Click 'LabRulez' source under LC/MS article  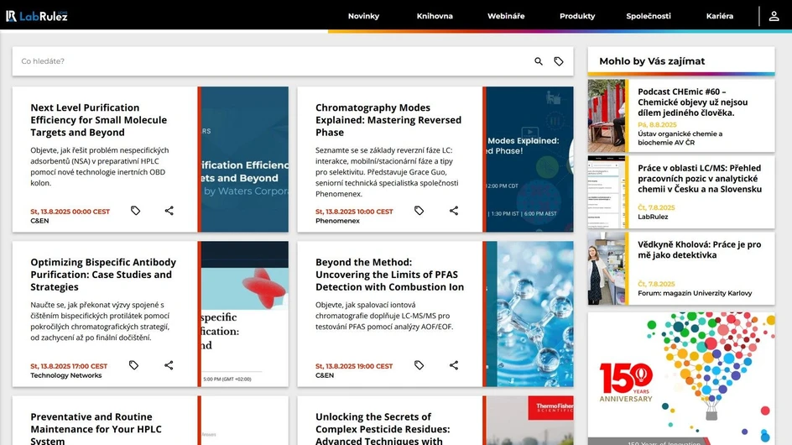[x=653, y=217]
